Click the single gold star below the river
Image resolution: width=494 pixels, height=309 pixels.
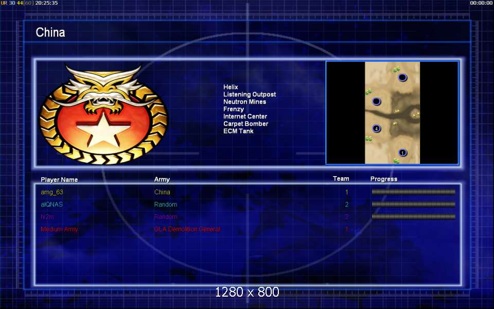pos(395,124)
